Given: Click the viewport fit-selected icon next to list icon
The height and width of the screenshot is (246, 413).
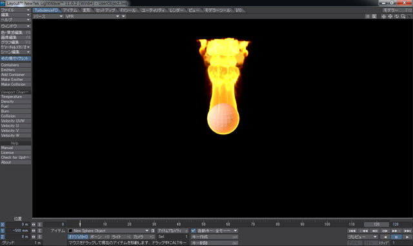Looking at the screenshot, I should pyautogui.click(x=374, y=16).
